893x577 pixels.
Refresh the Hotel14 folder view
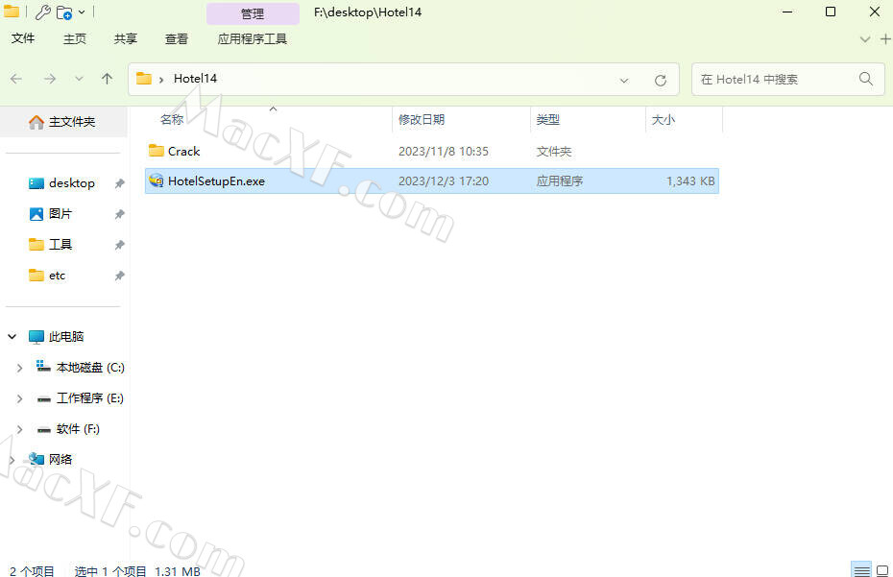[x=661, y=81]
